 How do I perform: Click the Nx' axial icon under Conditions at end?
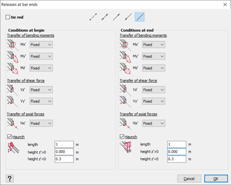[x=125, y=124]
